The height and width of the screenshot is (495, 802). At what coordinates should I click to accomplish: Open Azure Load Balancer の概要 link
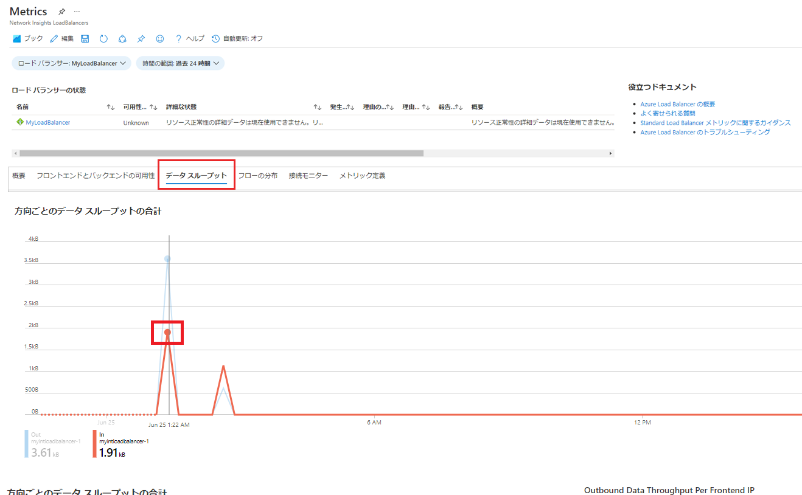point(678,104)
